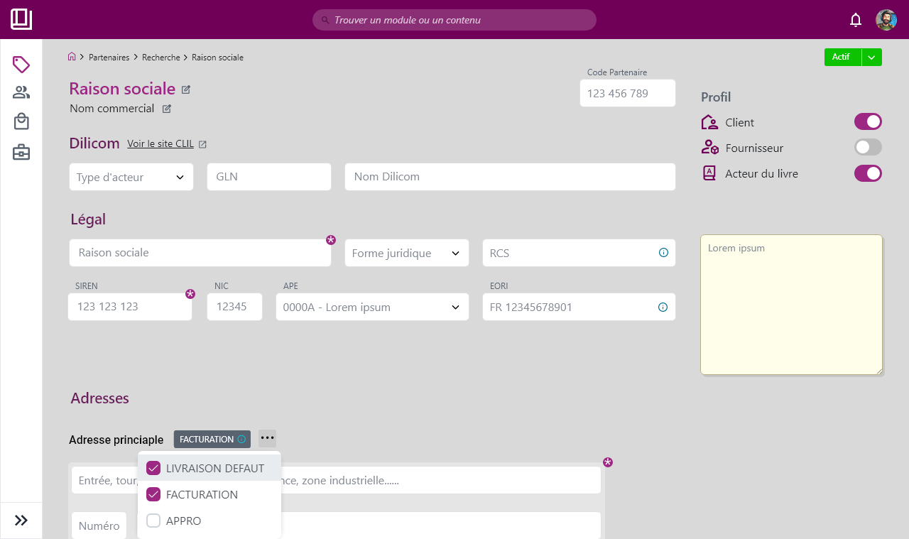Open the Voir le site CLIL link

[x=160, y=143]
